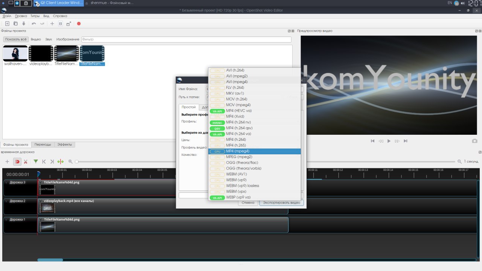Filter project files by Изображение
This screenshot has height=271, width=482.
point(68,39)
